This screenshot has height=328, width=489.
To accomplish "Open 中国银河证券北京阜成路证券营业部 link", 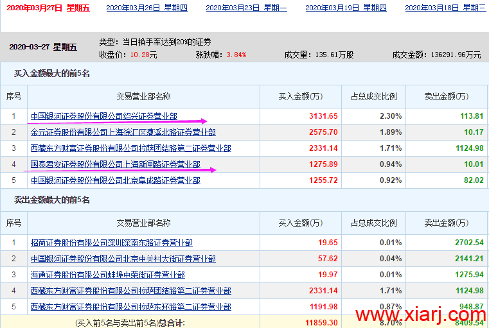I will (x=116, y=180).
